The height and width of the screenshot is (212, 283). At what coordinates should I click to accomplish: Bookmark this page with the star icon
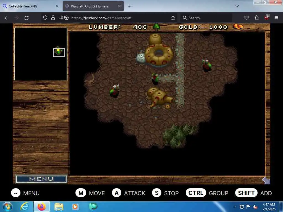pyautogui.click(x=173, y=18)
